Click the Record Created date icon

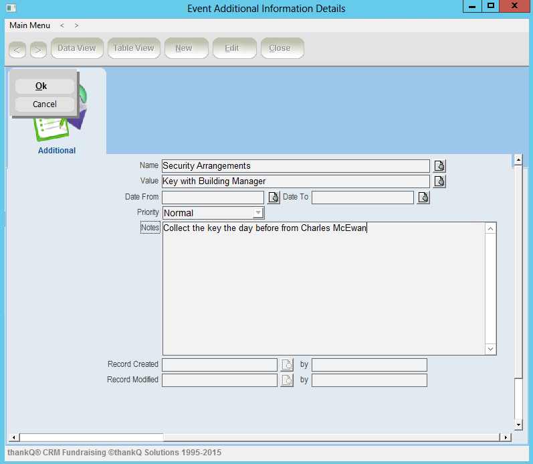pos(286,365)
